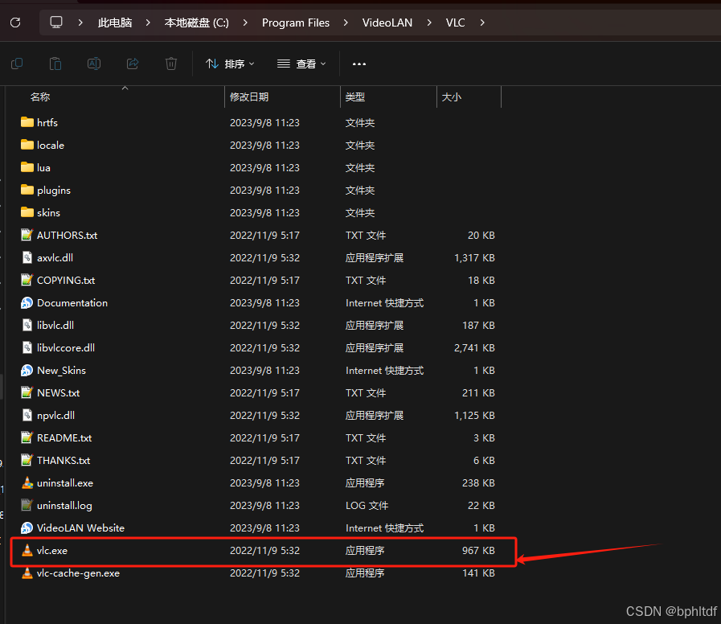Select the skins folder icon
This screenshot has width=721, height=624.
(27, 212)
